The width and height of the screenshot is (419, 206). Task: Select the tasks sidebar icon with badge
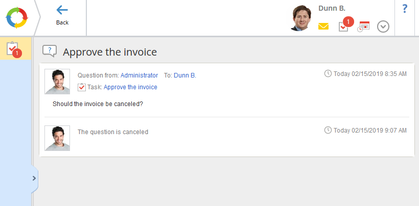point(14,48)
